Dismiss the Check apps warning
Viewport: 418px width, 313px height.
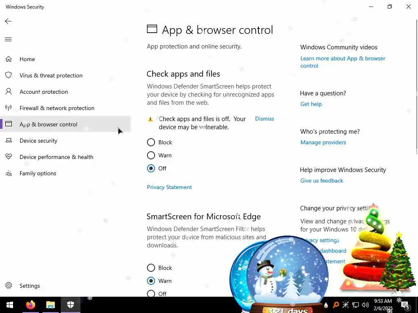265,119
